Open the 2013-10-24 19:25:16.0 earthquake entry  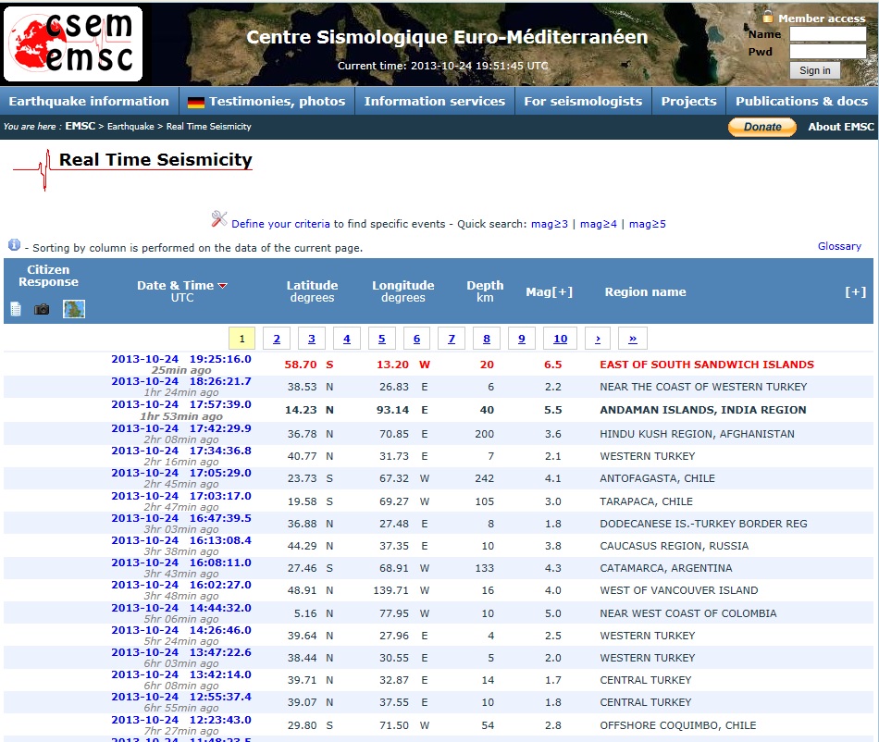(x=181, y=359)
